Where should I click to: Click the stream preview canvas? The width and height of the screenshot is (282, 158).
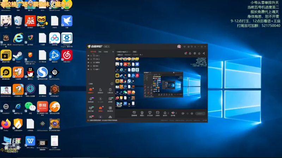161,83
